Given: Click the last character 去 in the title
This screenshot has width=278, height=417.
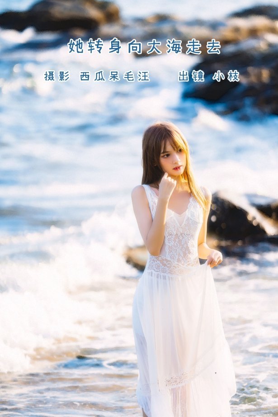Looking at the screenshot, I should tap(213, 47).
